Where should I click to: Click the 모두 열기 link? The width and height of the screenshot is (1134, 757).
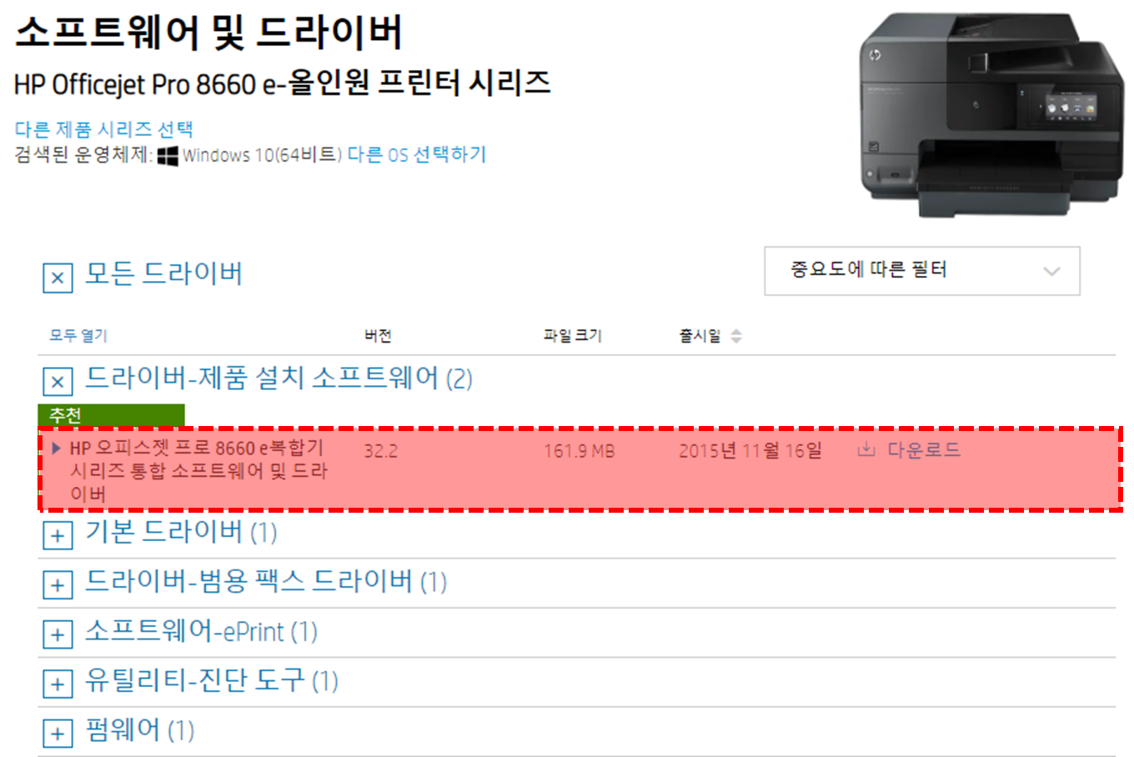tap(78, 336)
